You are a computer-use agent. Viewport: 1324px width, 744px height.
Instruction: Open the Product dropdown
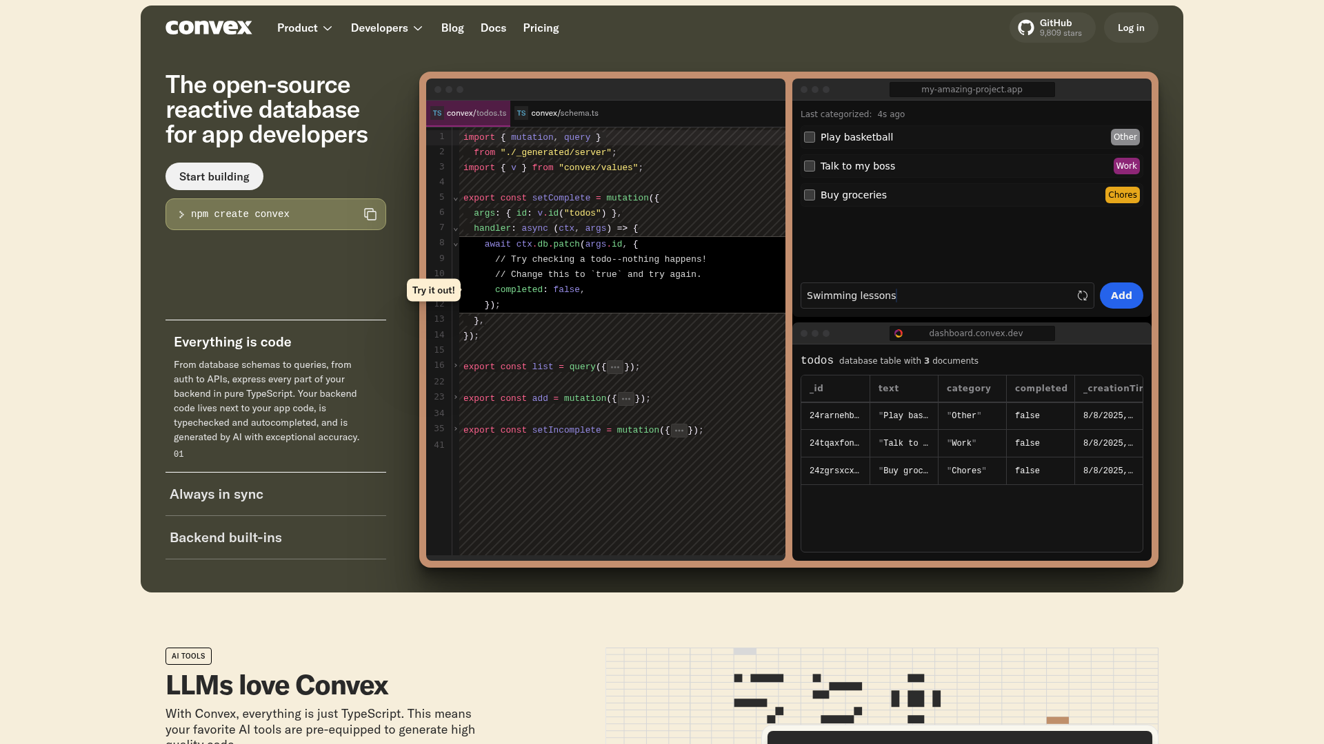(304, 28)
